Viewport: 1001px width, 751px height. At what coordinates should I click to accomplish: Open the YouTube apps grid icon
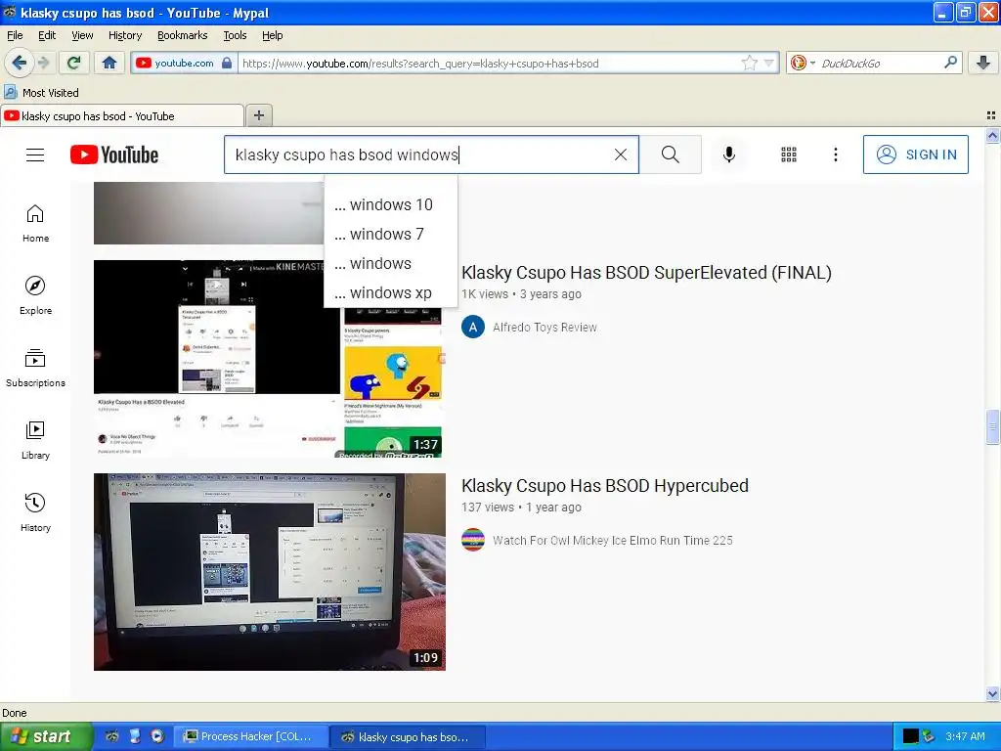pyautogui.click(x=789, y=155)
